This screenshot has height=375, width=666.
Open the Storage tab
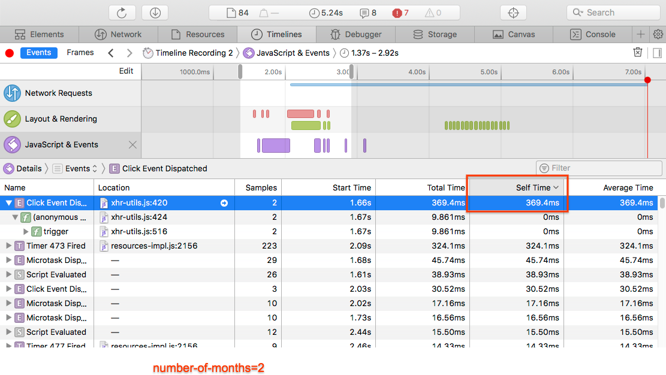[435, 34]
